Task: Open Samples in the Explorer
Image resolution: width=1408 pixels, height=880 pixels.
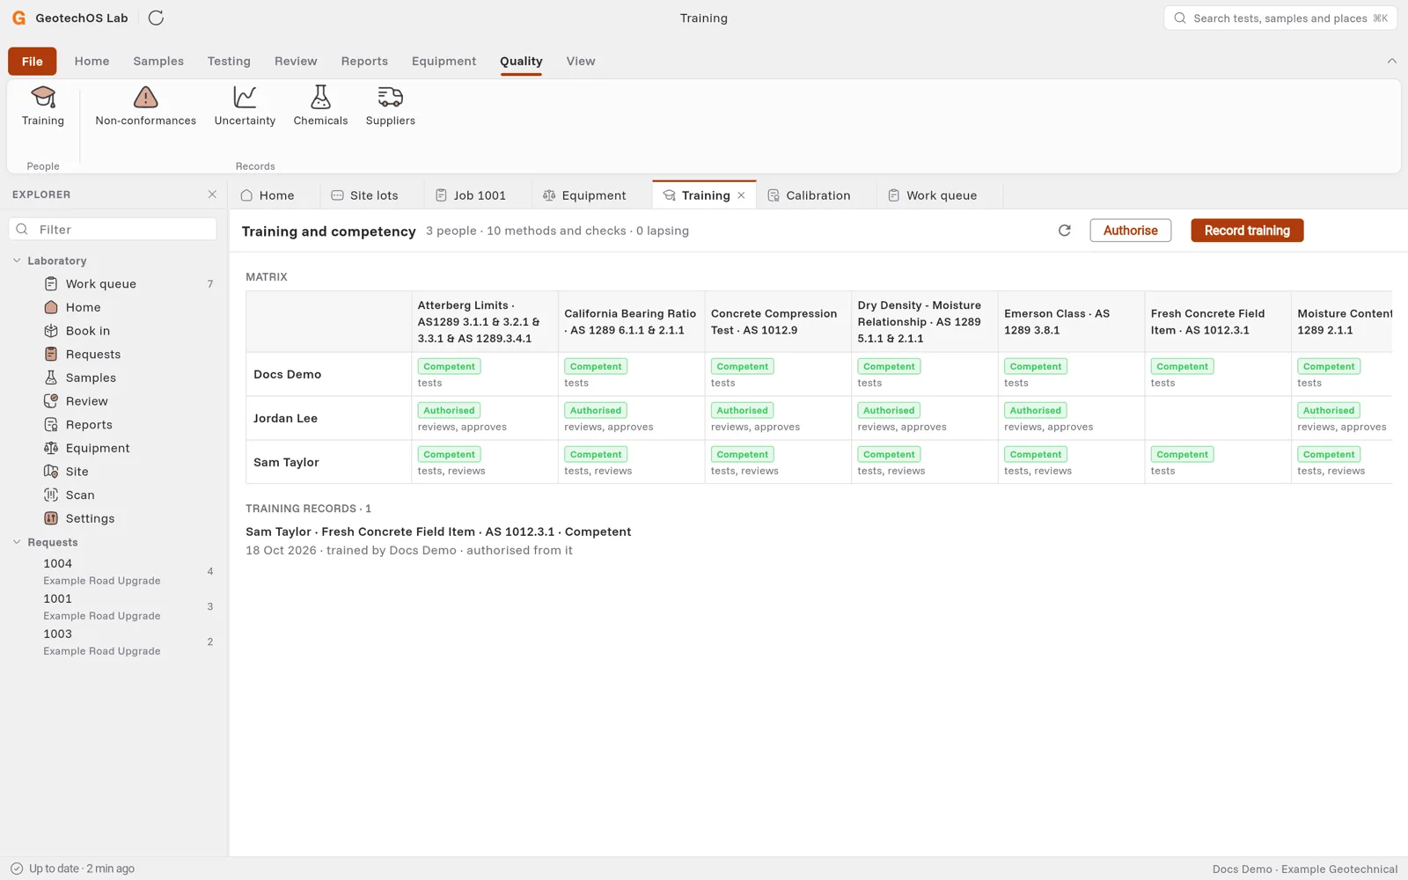Action: [113, 378]
